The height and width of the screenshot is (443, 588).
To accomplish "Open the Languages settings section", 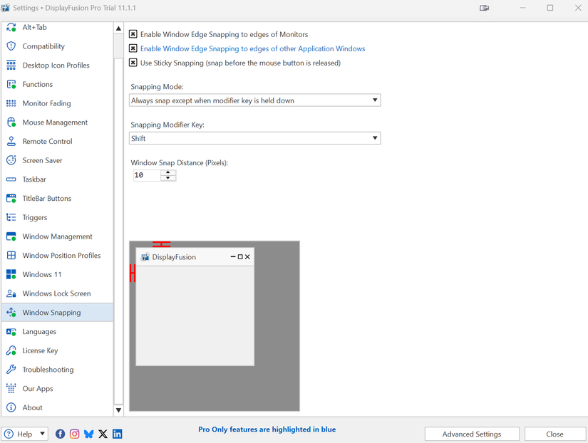I will coord(11,331).
